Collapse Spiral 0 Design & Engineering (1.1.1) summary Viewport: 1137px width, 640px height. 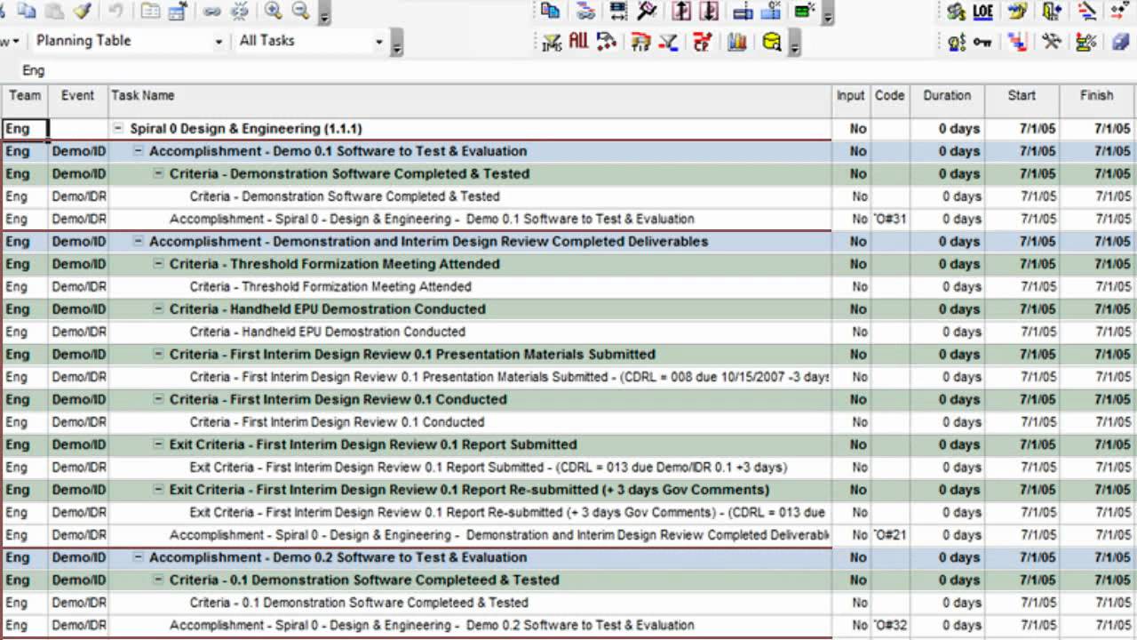tap(118, 129)
